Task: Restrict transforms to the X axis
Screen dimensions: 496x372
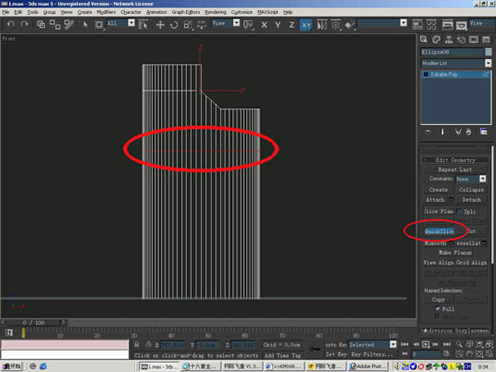Action: (x=265, y=25)
